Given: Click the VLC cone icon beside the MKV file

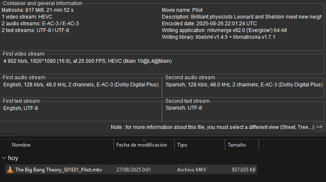Looking at the screenshot, I should (x=10, y=170).
